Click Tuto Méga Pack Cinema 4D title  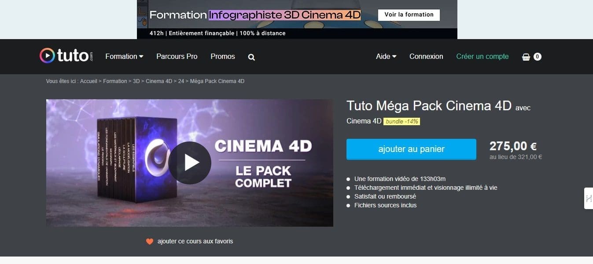(429, 106)
